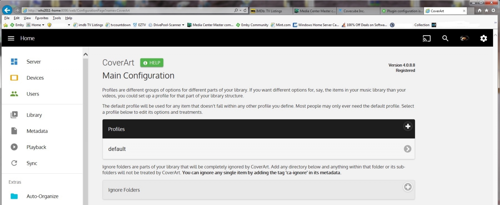
Task: Open the Mint.com favorite
Action: (281, 25)
